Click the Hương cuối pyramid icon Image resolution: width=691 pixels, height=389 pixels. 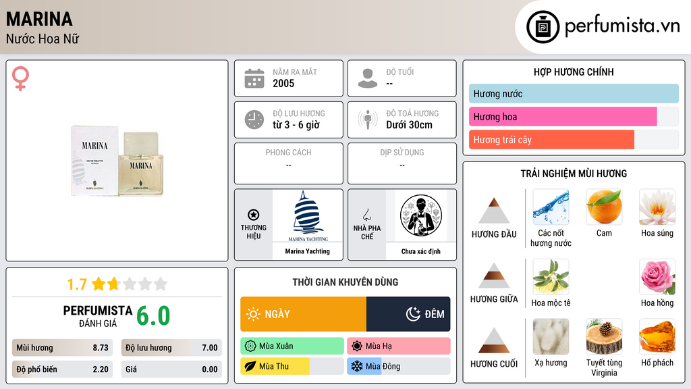pos(494,340)
